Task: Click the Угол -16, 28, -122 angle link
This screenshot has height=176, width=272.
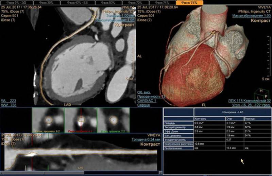Action: click(251, 106)
